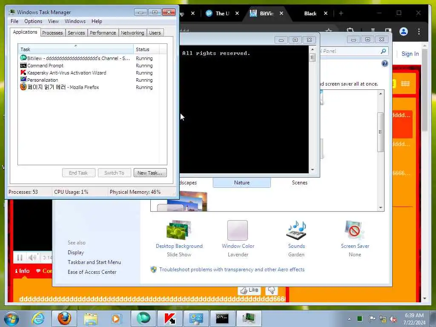Switch to the Processes tab
The height and width of the screenshot is (327, 436).
(52, 33)
